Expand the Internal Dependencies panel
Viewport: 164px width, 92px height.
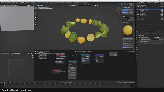coord(145,43)
